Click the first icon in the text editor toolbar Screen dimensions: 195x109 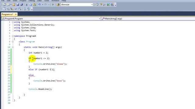point(4,9)
